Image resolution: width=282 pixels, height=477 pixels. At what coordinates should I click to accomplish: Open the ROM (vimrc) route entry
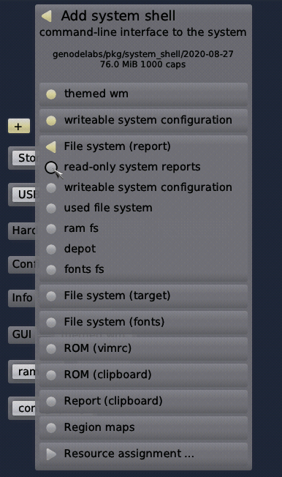point(143,348)
